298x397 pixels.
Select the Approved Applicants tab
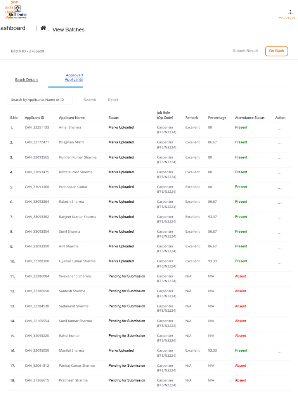click(x=74, y=77)
